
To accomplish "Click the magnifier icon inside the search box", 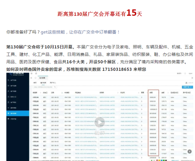I will 55,87.
